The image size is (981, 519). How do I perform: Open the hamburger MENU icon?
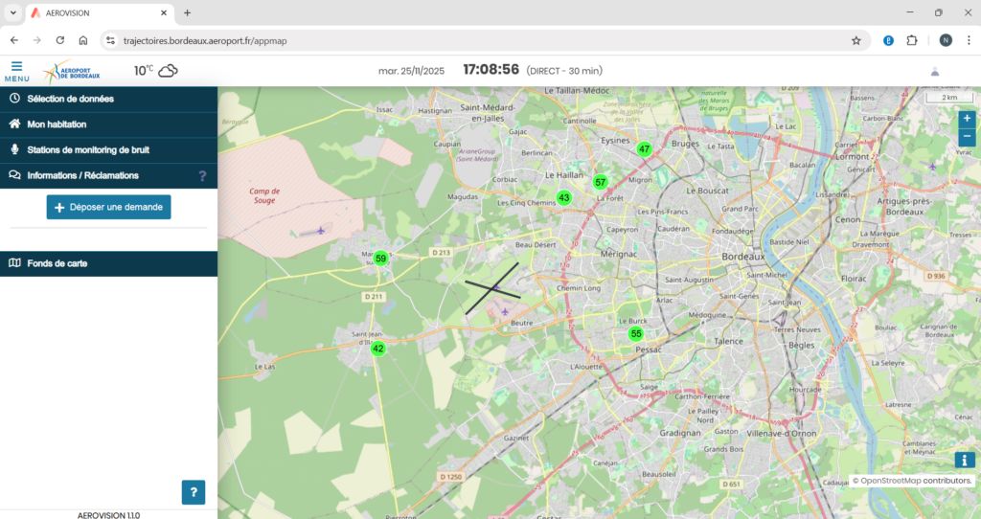(16, 70)
